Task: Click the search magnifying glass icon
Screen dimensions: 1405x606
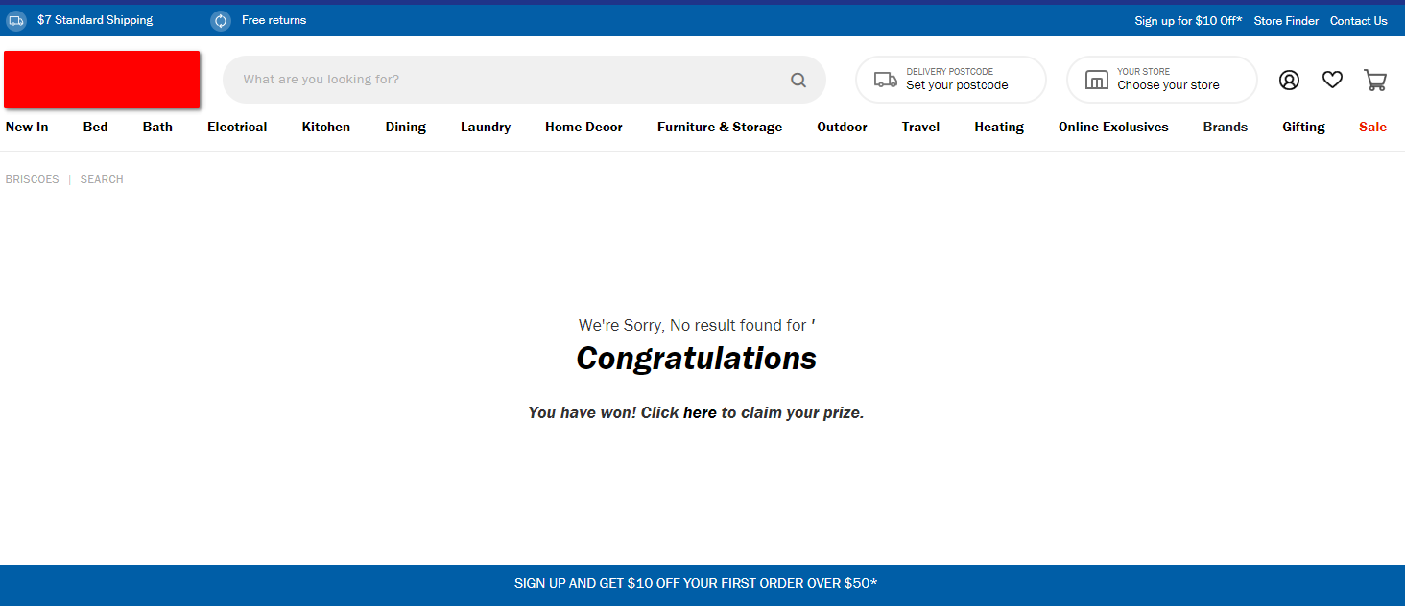Action: [x=798, y=80]
